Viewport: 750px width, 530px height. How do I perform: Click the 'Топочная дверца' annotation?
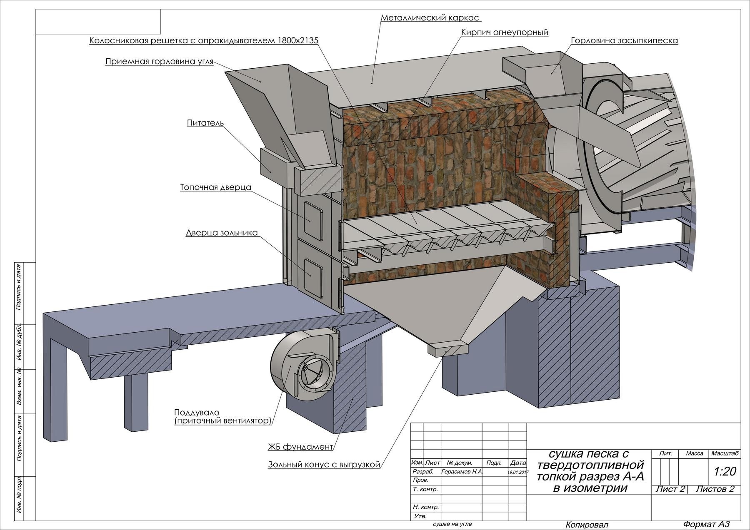(215, 187)
